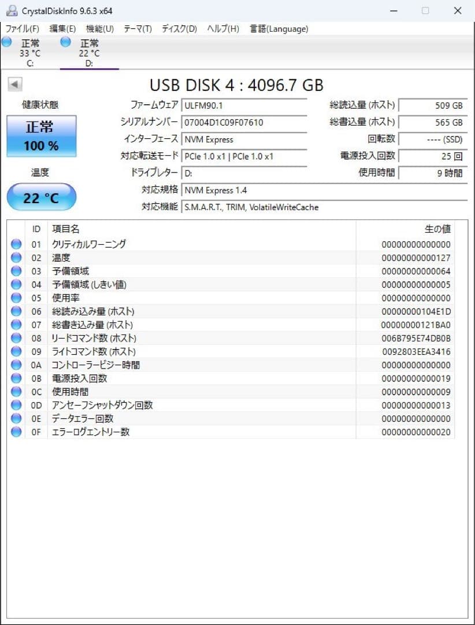Click raw value 0092803EEA3416

[416, 352]
